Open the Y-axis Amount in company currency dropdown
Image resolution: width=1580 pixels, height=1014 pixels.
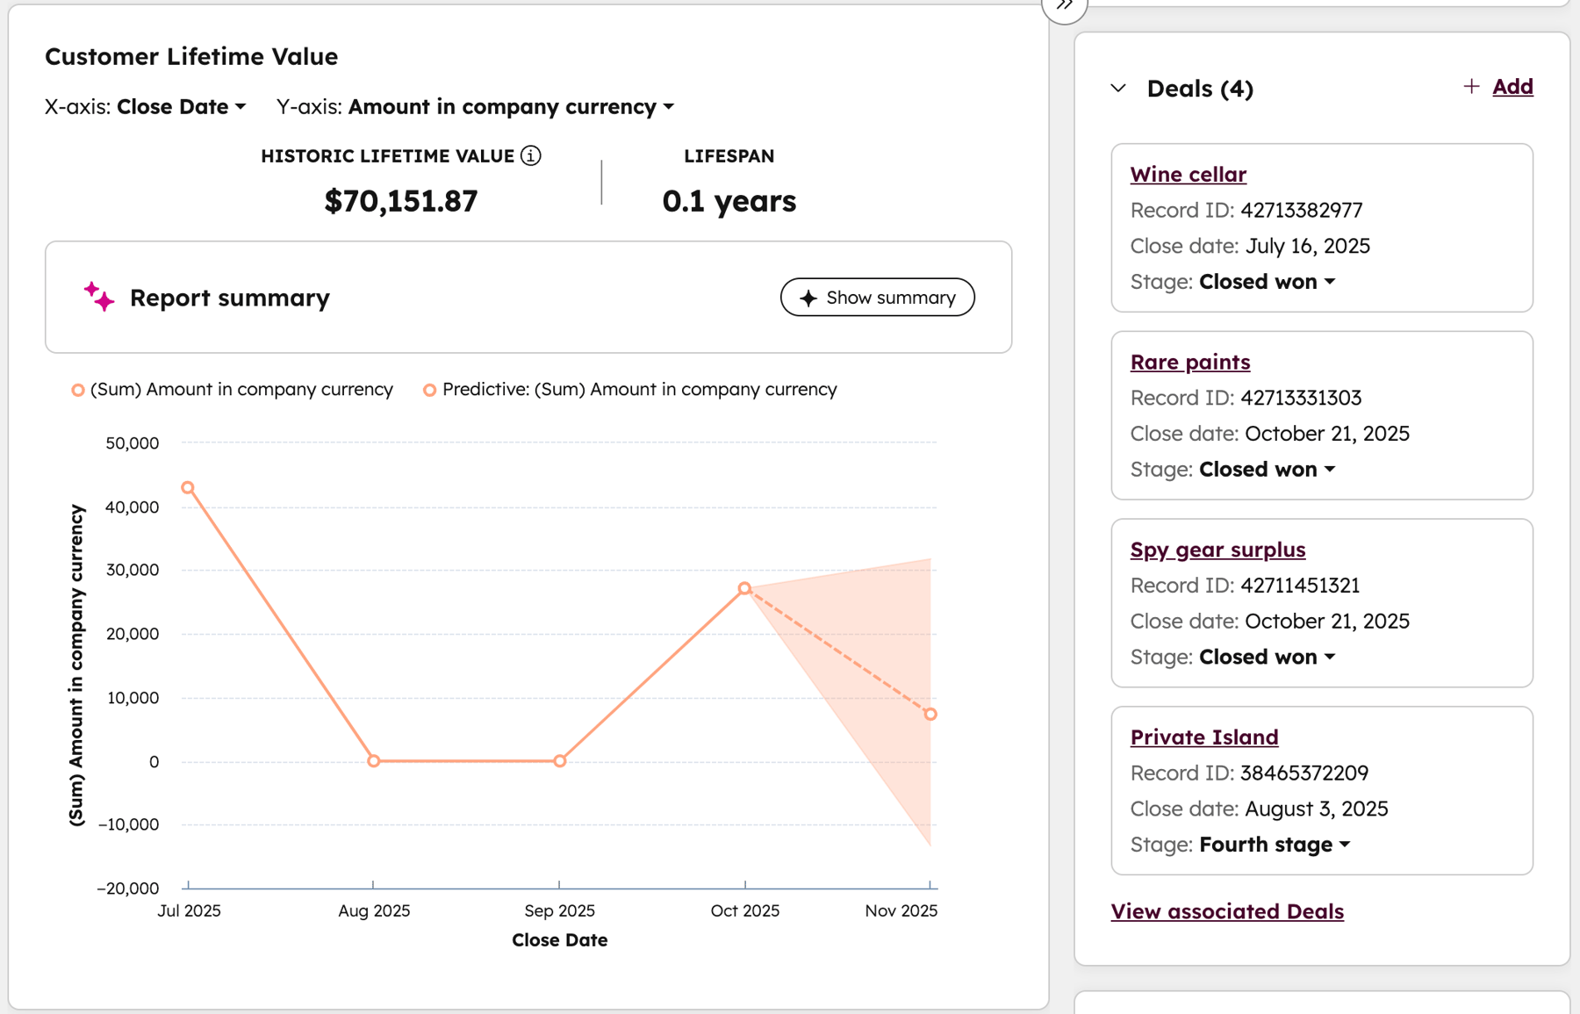pos(511,107)
